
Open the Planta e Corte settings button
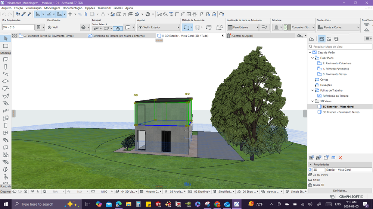pos(338,27)
